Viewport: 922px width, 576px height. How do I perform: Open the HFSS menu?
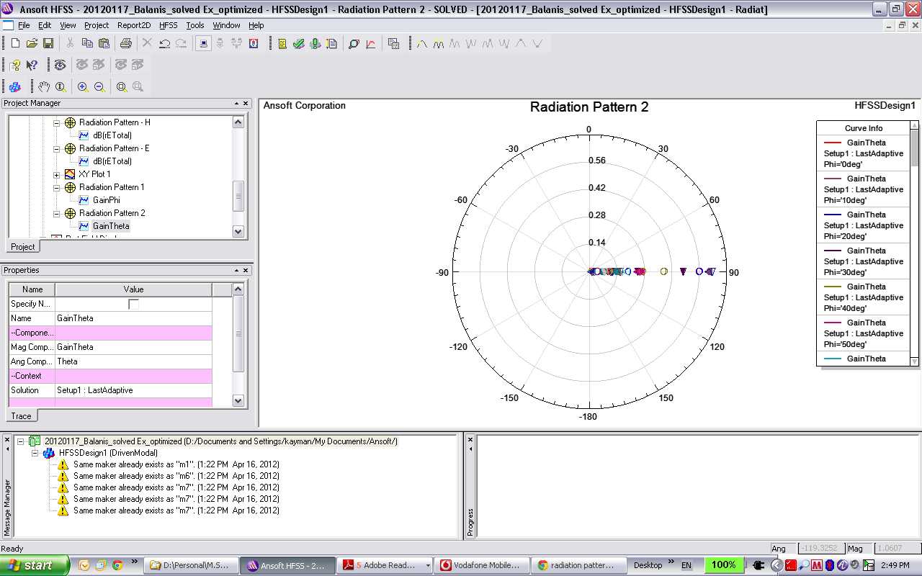[x=168, y=25]
